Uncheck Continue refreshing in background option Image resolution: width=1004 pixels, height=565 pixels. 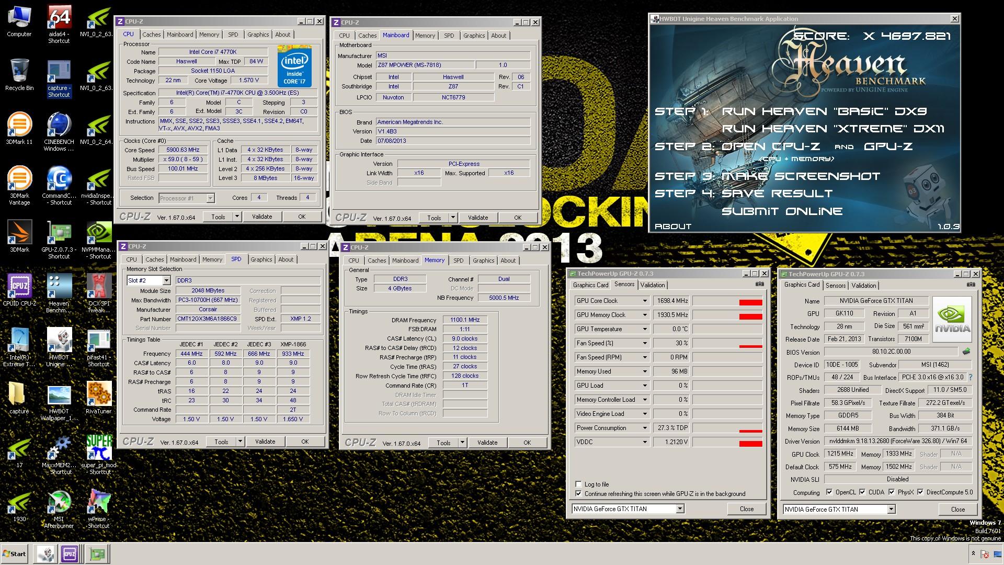point(578,494)
